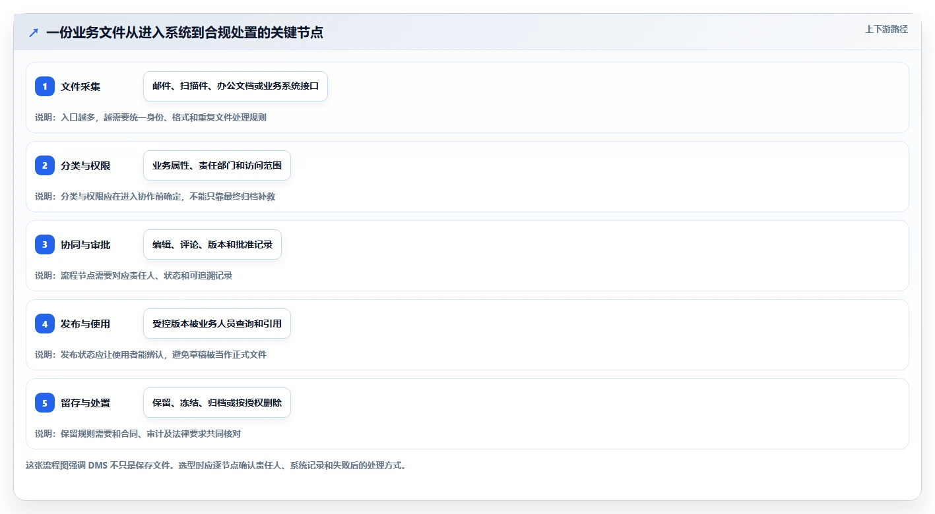The height and width of the screenshot is (514, 935).
Task: Select the box 编辑、评论、版本和批准记录
Action: tap(212, 244)
